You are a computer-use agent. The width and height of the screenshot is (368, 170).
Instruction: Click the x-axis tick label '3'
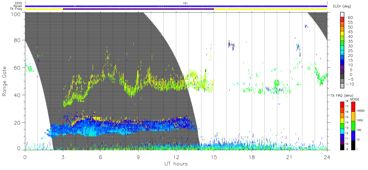coord(63,157)
